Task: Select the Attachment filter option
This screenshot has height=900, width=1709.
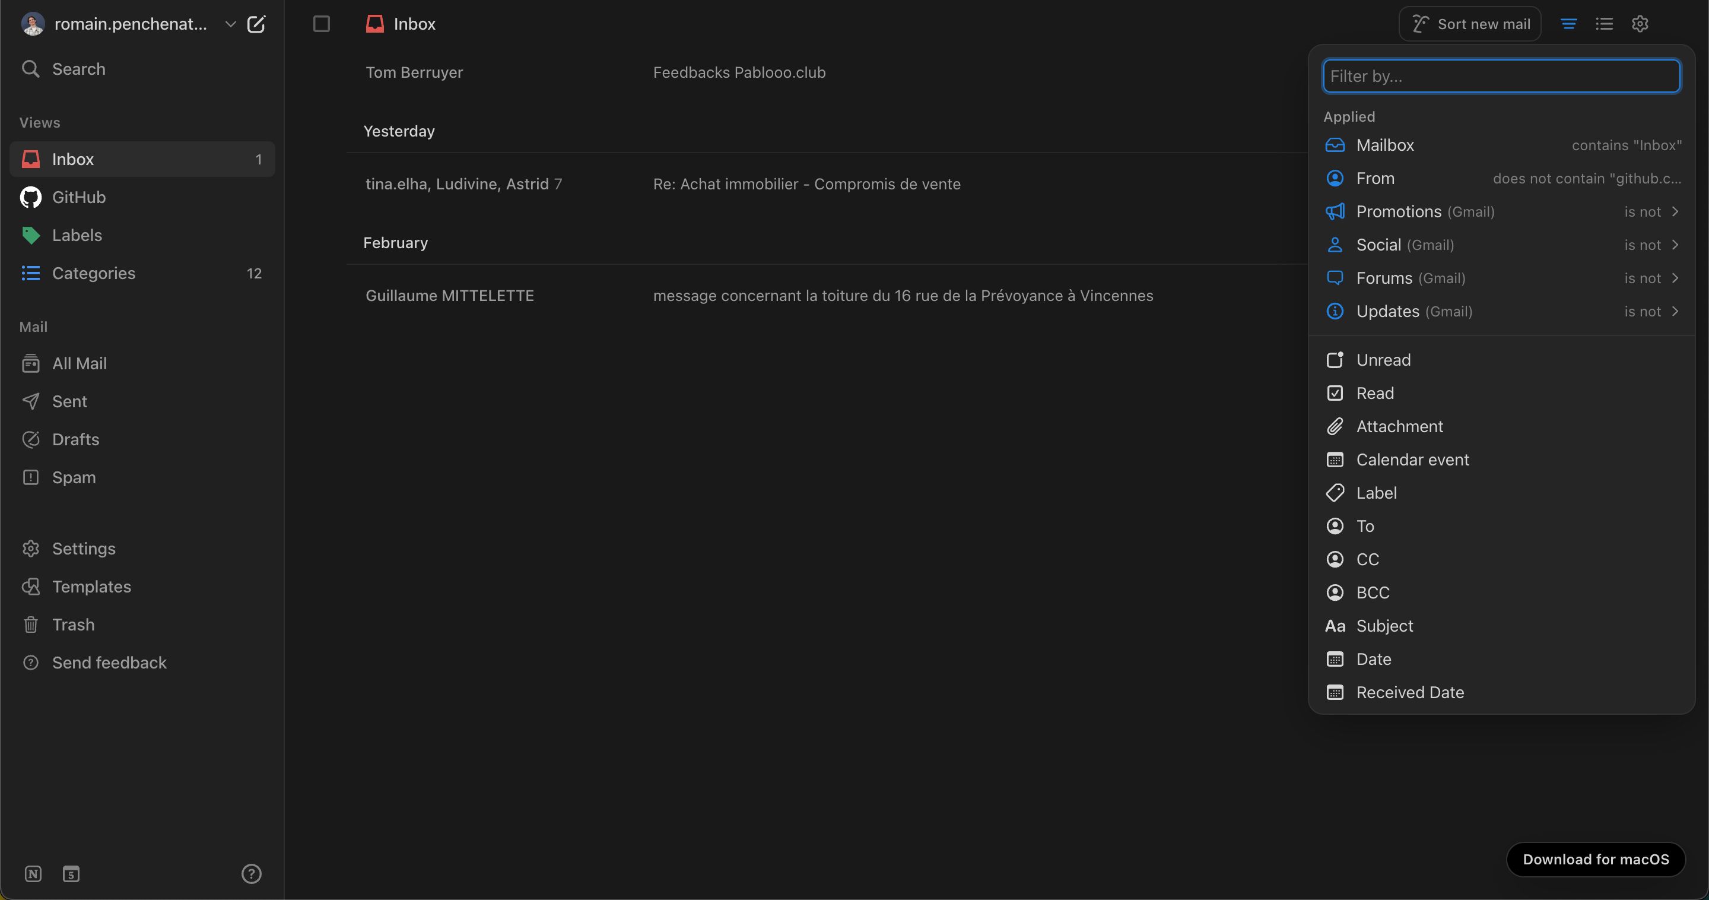Action: point(1398,426)
